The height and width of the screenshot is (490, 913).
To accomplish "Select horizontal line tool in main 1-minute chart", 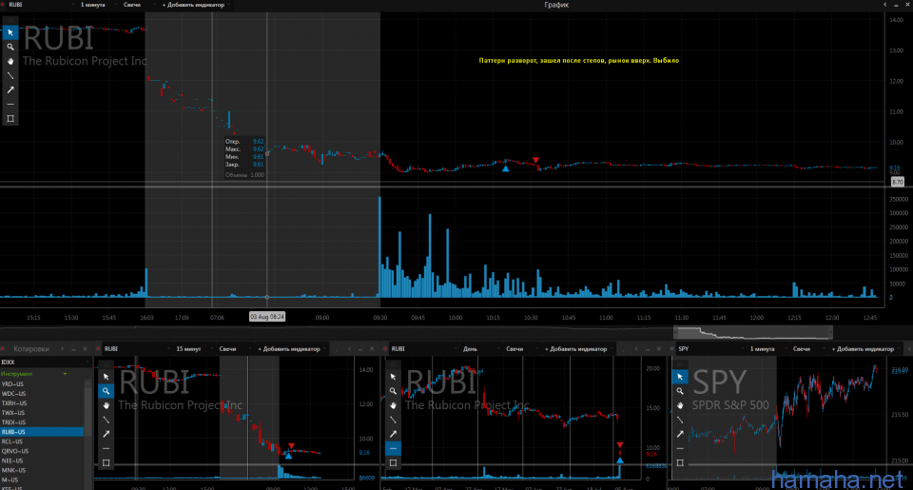I will point(10,105).
